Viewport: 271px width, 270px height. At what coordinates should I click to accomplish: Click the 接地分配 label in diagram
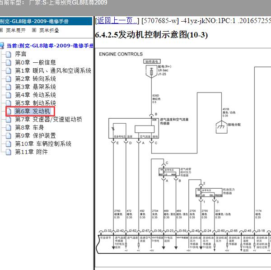(x=234, y=125)
